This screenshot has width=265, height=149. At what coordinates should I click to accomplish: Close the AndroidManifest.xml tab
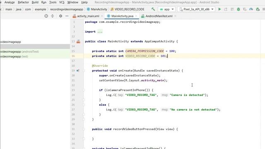pos(175,16)
